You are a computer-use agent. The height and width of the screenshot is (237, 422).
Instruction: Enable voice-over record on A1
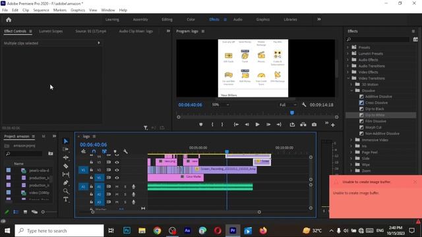[133, 186]
